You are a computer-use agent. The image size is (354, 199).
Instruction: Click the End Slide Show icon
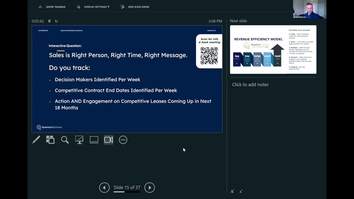[123, 7]
